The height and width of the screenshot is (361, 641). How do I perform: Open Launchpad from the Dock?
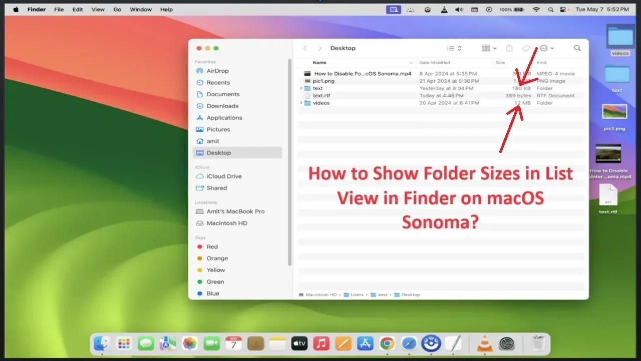pos(124,343)
